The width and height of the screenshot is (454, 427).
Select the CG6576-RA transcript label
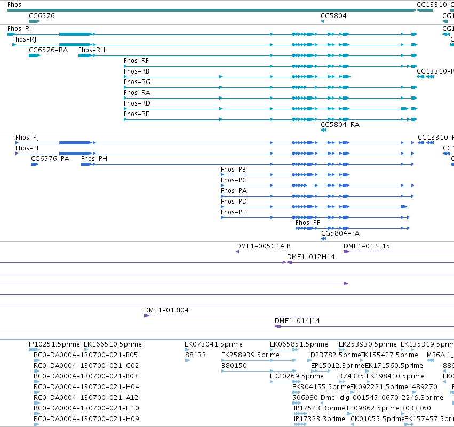click(49, 50)
